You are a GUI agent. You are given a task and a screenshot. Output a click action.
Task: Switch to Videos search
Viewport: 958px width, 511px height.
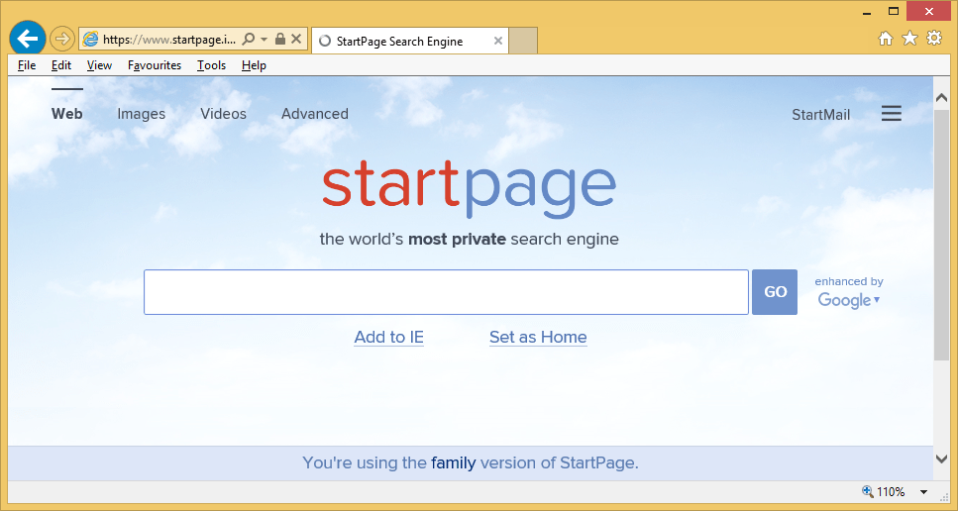tap(224, 114)
